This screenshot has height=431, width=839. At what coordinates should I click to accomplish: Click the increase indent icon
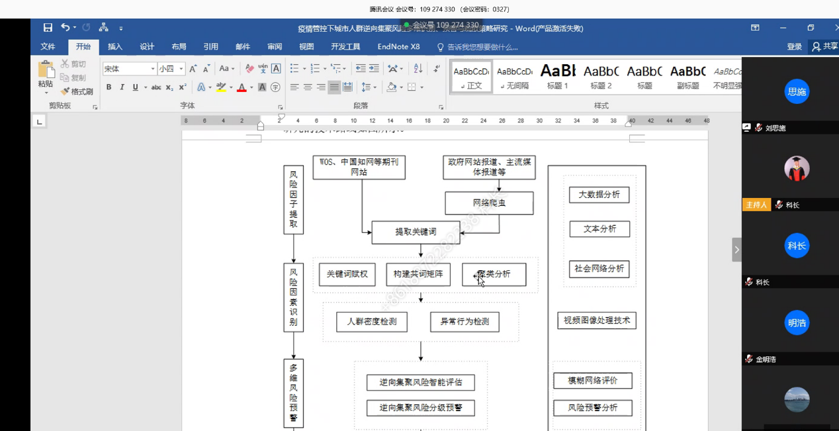click(375, 69)
